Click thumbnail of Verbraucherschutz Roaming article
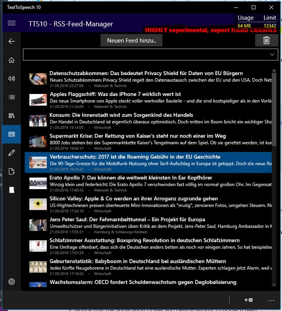 coord(38,162)
